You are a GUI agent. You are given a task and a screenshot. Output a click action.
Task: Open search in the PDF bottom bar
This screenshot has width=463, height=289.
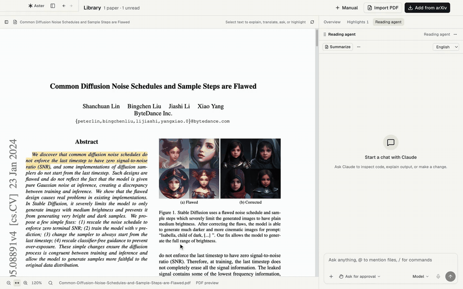[51, 283]
